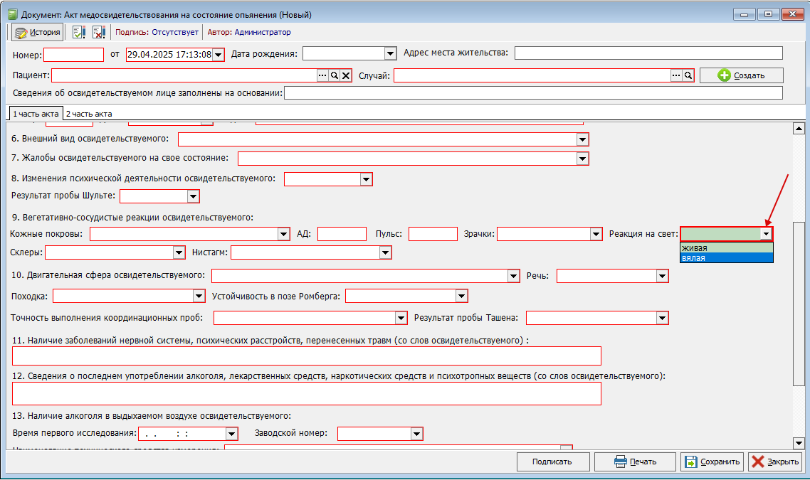Click the Создать button
The width and height of the screenshot is (810, 480).
[741, 75]
